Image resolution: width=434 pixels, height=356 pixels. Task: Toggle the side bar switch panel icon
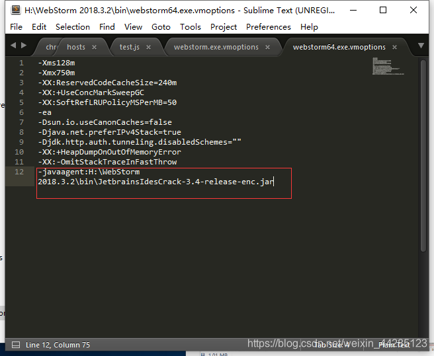[16, 345]
